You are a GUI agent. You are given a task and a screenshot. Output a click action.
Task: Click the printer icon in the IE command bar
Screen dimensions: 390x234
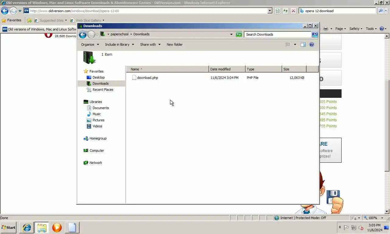326,29
